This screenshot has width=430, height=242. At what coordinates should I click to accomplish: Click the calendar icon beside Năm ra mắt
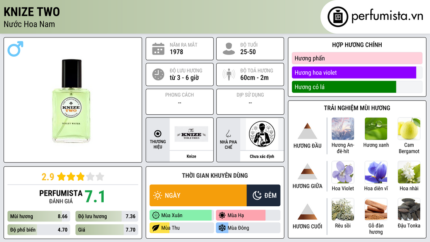click(158, 49)
